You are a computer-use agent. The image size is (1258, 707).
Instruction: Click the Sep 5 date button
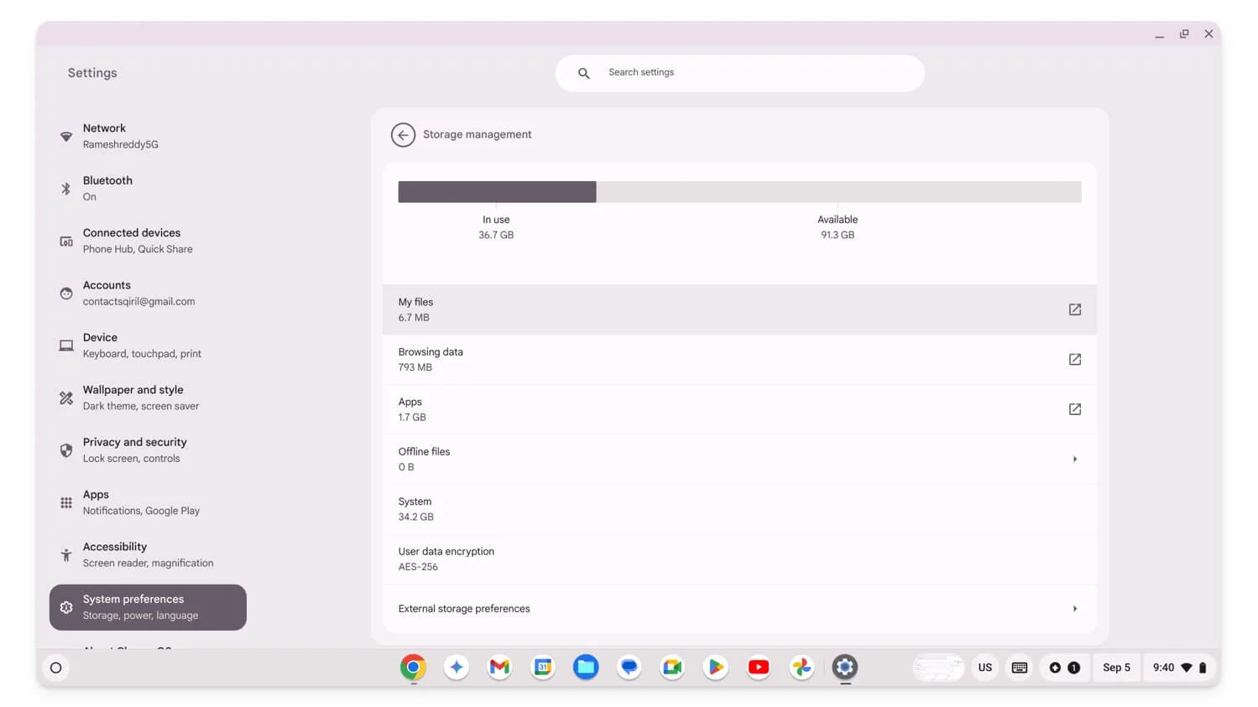pos(1115,668)
